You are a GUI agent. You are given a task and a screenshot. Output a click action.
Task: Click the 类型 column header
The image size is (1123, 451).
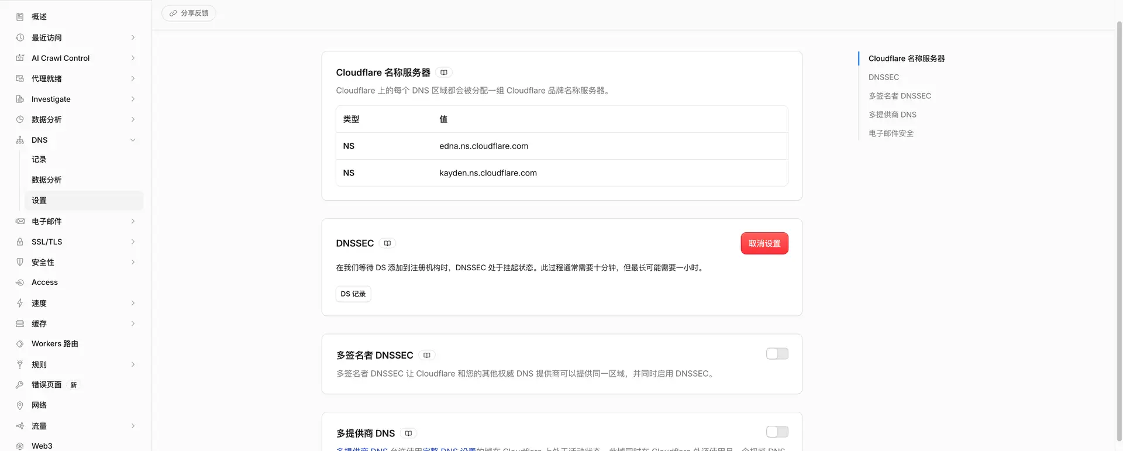click(x=351, y=119)
